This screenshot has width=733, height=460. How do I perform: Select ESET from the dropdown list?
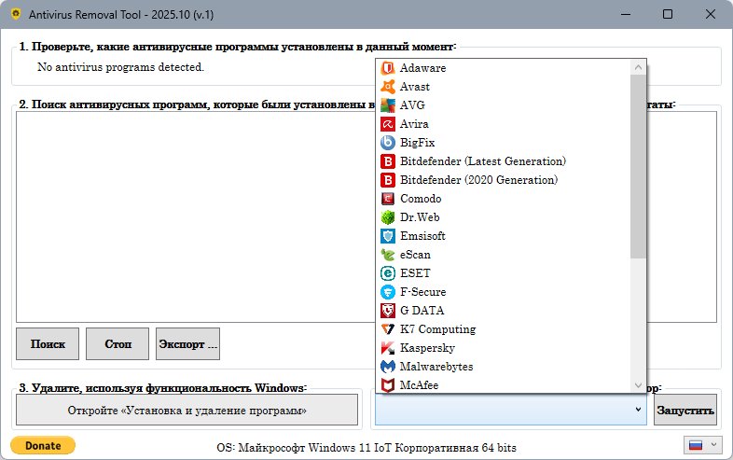click(415, 273)
